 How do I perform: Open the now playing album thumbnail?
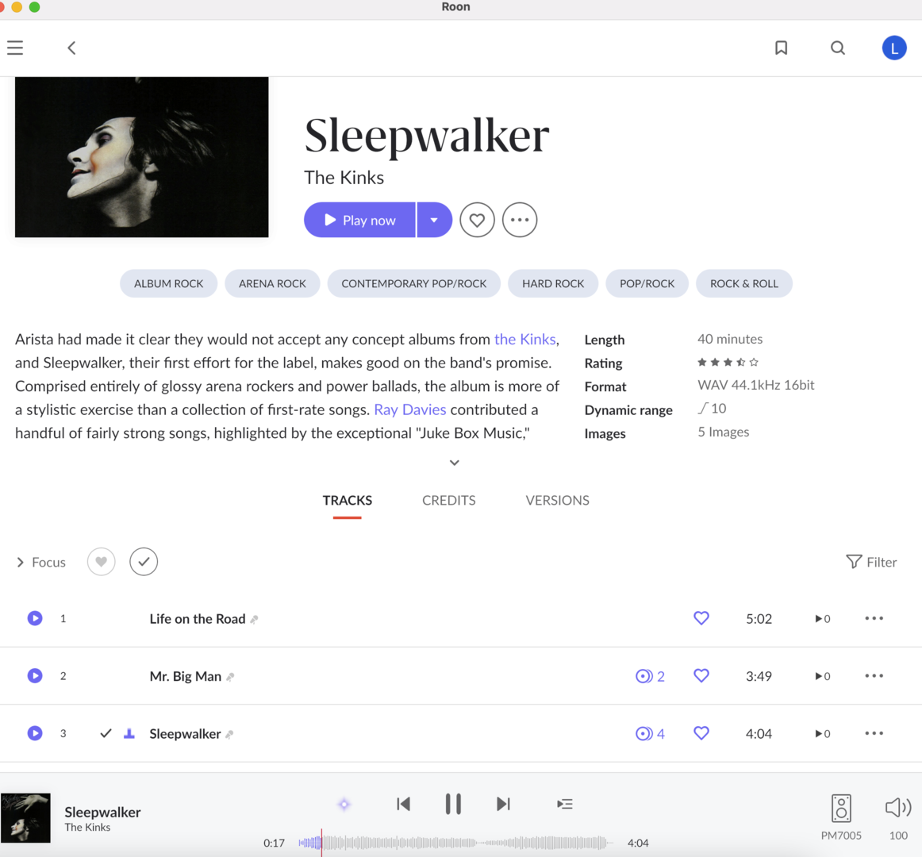coord(25,818)
